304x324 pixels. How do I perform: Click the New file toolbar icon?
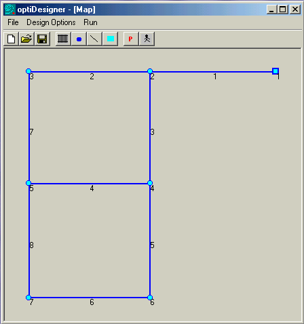[x=11, y=39]
